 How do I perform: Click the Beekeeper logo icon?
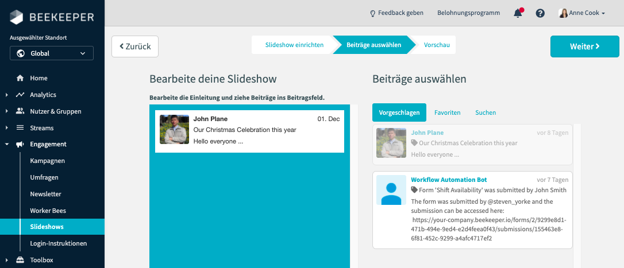(17, 17)
